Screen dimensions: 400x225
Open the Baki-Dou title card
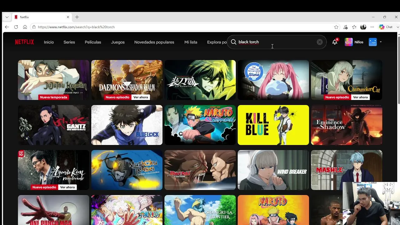point(200,170)
